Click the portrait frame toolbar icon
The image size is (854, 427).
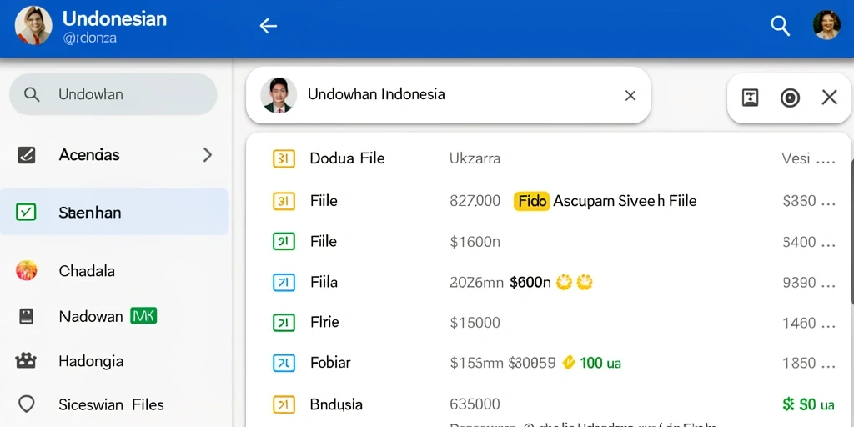pos(751,98)
